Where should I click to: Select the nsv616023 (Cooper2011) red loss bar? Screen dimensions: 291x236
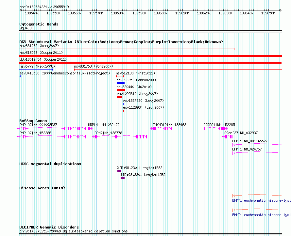[150, 56]
